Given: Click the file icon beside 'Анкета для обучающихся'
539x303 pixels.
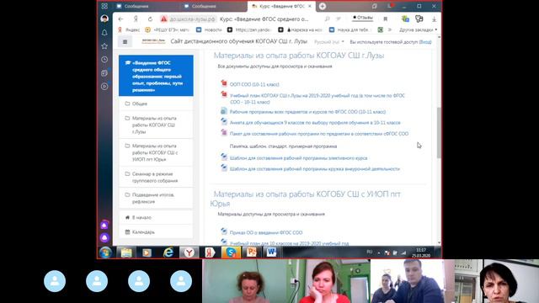Looking at the screenshot, I should [224, 121].
